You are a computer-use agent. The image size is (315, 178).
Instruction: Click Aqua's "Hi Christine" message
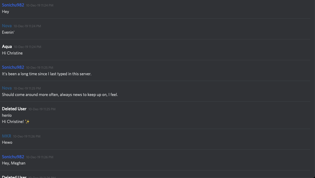[12, 53]
